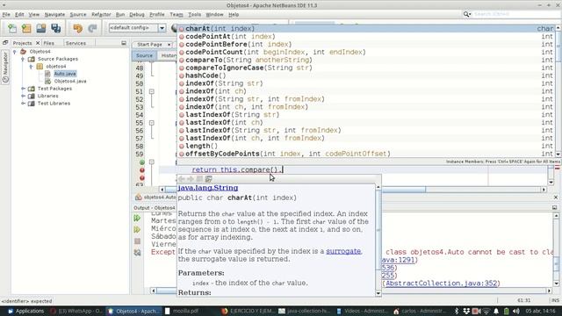Select Objetos4.java in project tree

pyautogui.click(x=70, y=82)
